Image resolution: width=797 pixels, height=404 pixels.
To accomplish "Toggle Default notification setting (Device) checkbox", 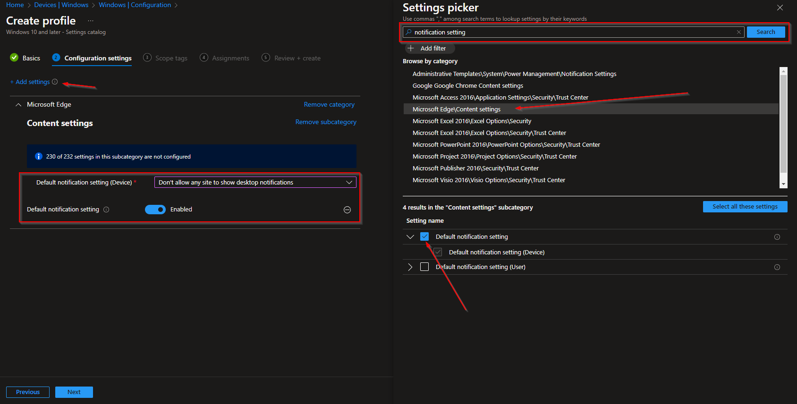I will (x=438, y=252).
